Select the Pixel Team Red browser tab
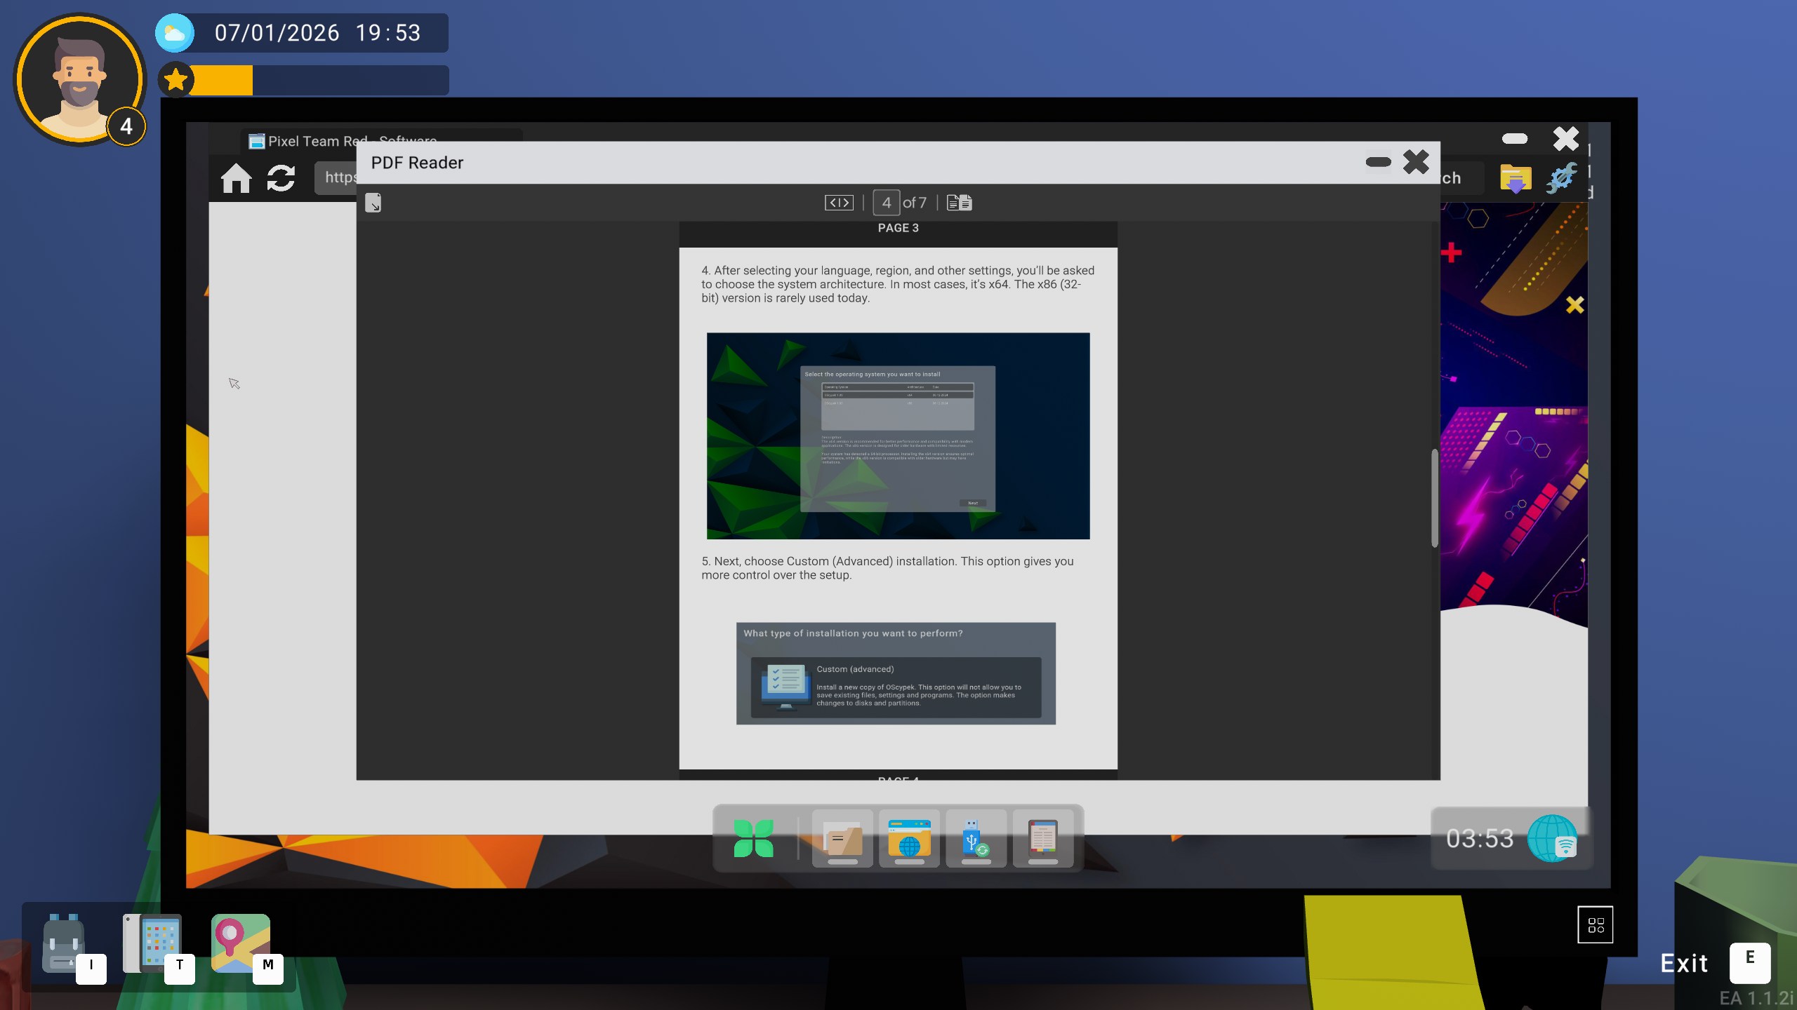This screenshot has width=1797, height=1010. tap(309, 141)
